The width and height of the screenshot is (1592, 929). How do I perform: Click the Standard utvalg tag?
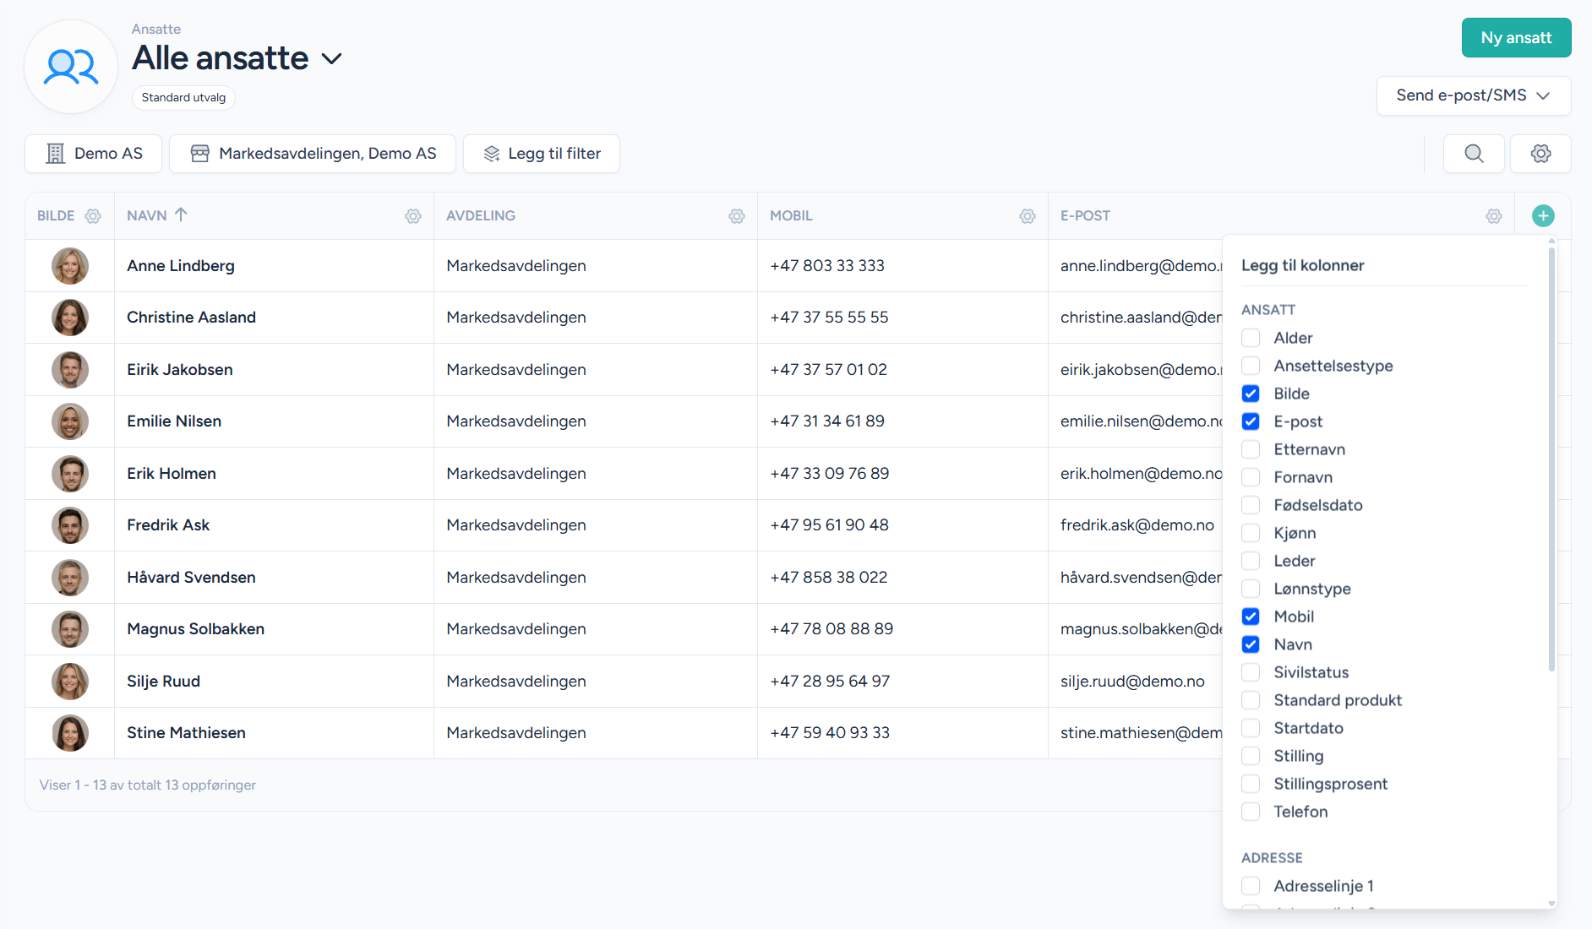point(183,98)
